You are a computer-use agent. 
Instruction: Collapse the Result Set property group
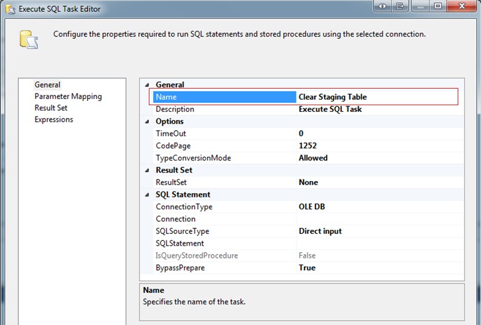(147, 170)
